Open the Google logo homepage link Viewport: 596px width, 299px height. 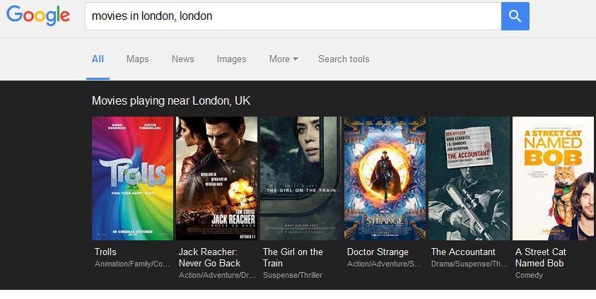click(x=38, y=16)
